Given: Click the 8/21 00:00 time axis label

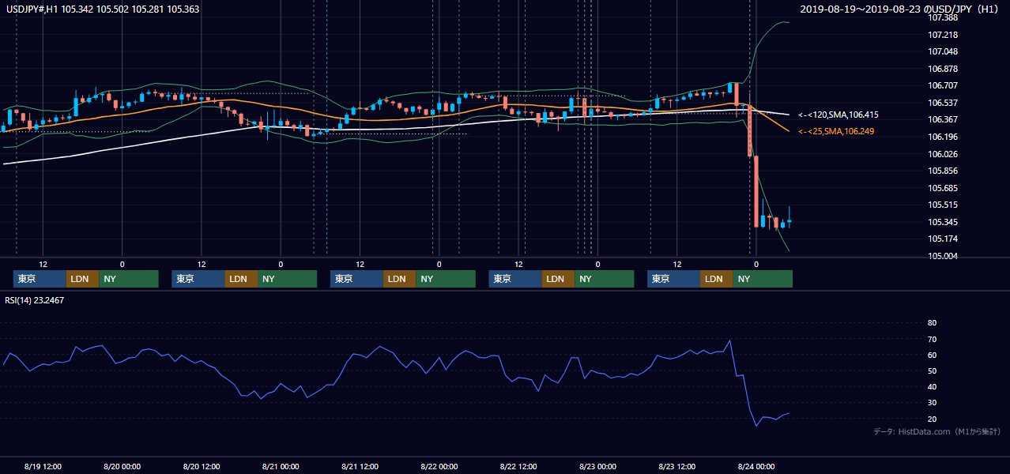Looking at the screenshot, I should pyautogui.click(x=281, y=466).
